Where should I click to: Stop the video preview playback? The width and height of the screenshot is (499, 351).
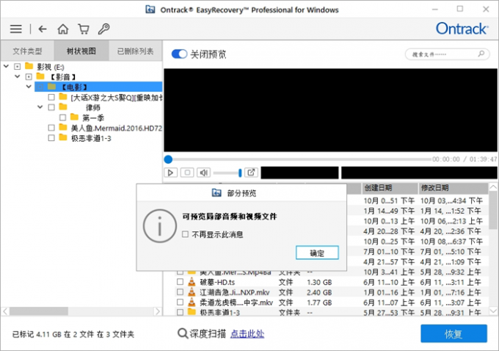point(187,173)
